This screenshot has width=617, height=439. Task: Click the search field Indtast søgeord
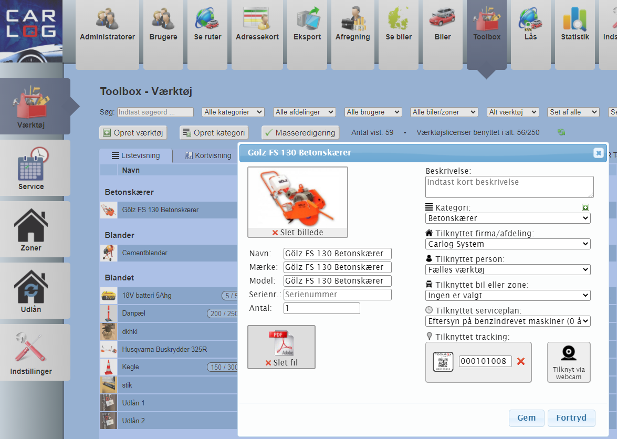[155, 112]
